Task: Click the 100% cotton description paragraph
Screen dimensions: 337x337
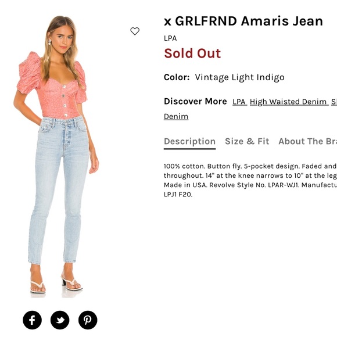Action: (250, 180)
